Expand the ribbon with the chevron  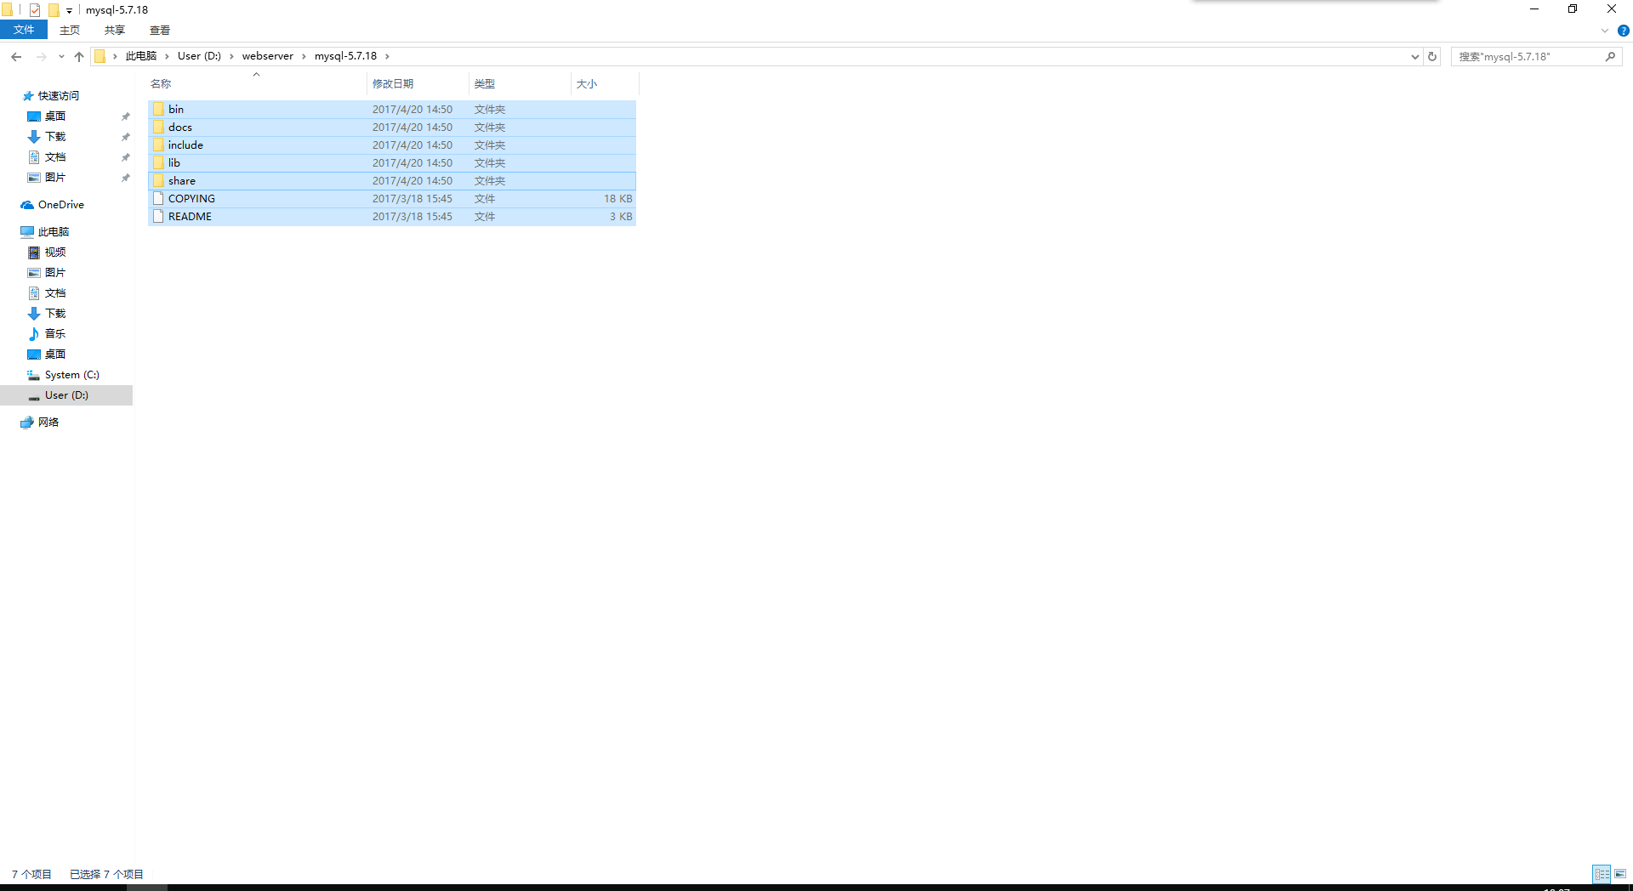point(1604,31)
